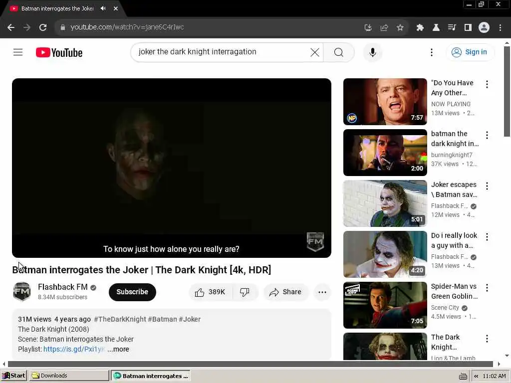Open "Do You Have Any Other..." thumbnail
The width and height of the screenshot is (511, 383).
(385, 102)
